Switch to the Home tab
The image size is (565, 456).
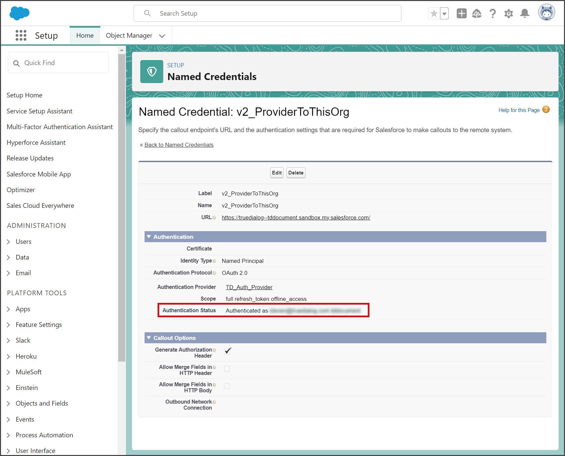coord(85,35)
